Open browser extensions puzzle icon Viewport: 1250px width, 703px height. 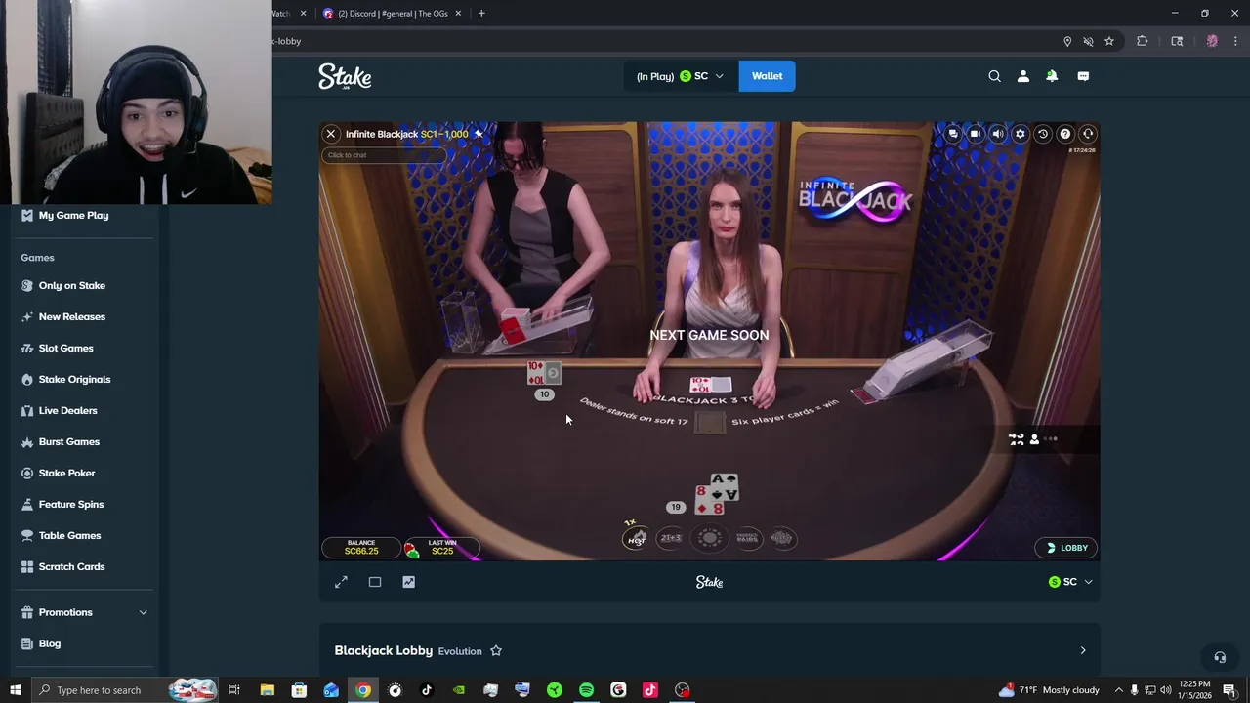tap(1142, 41)
